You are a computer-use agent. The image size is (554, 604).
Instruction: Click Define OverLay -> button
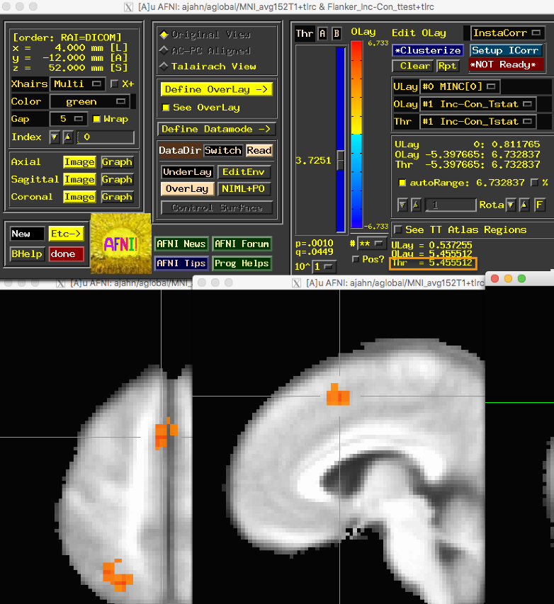point(216,89)
